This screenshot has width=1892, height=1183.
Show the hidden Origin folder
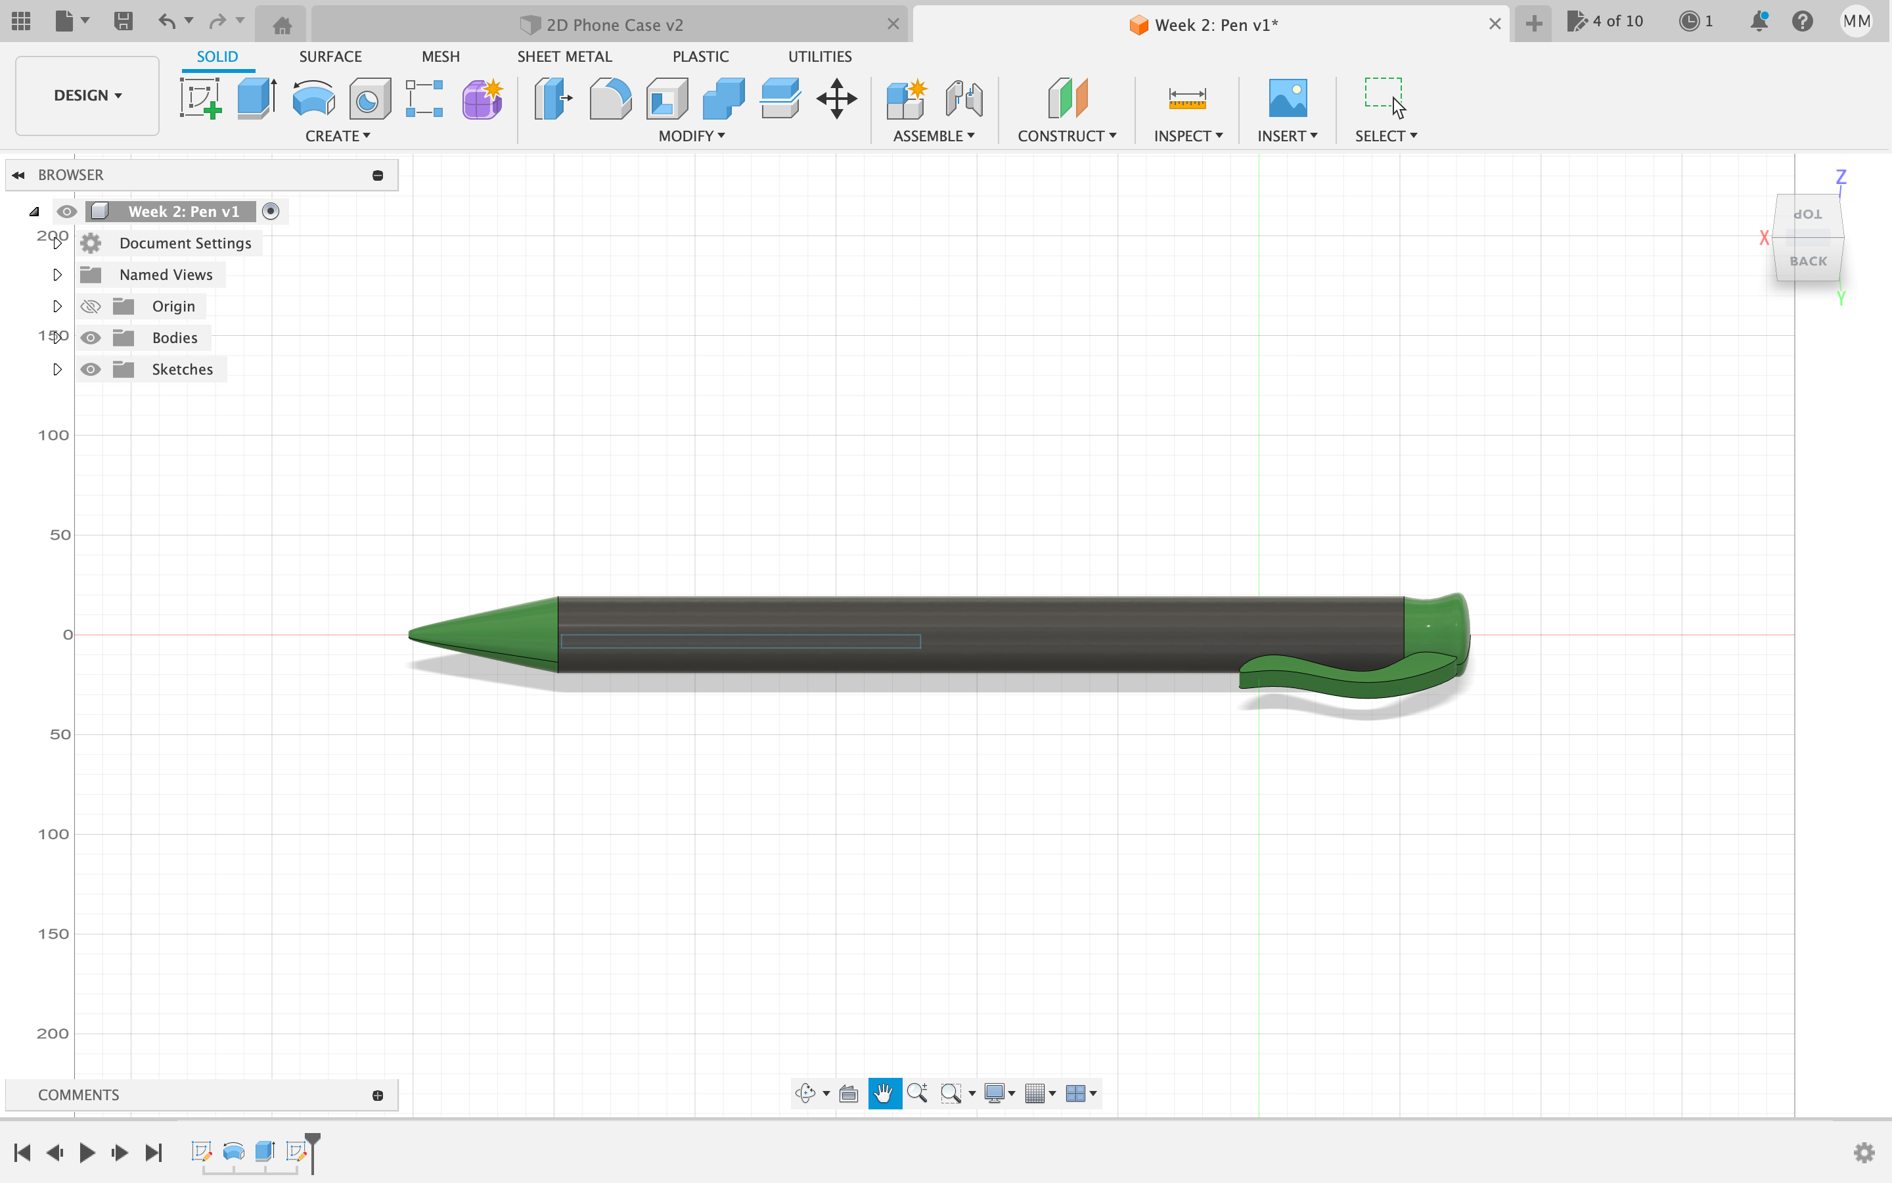pos(91,307)
